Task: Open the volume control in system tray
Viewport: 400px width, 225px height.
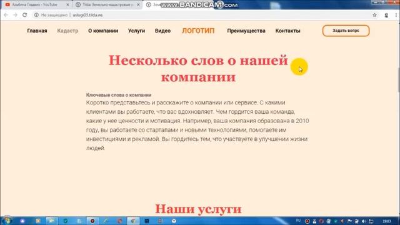Action: coord(364,221)
